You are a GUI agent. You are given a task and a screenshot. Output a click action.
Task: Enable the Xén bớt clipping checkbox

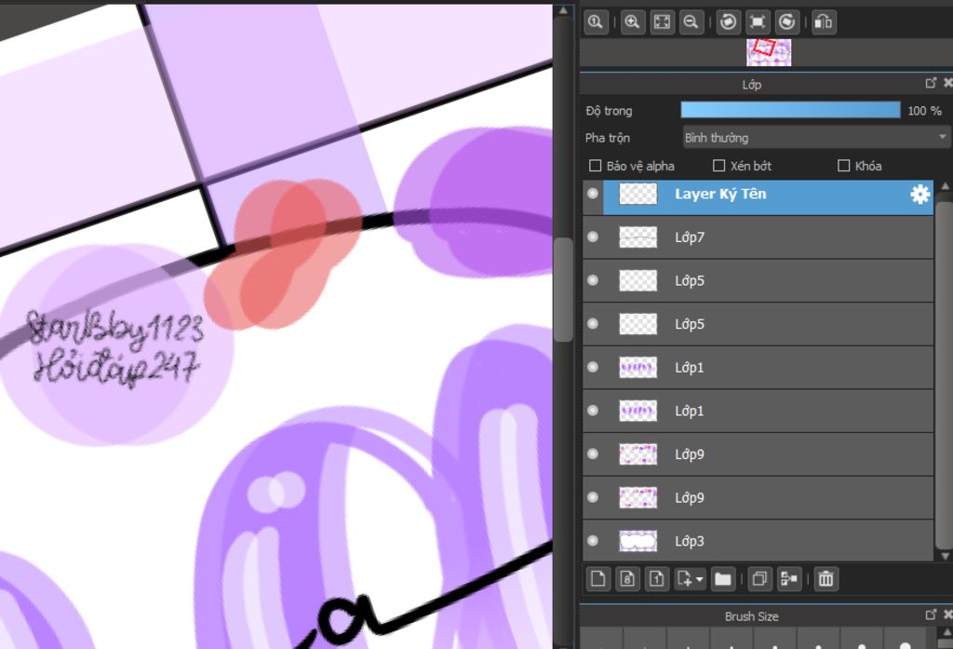(x=719, y=166)
